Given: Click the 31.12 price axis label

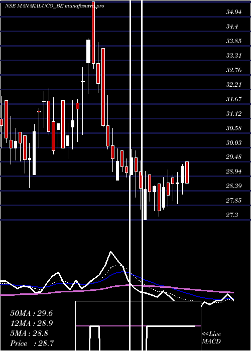Looking at the screenshot, I should [x=234, y=114].
